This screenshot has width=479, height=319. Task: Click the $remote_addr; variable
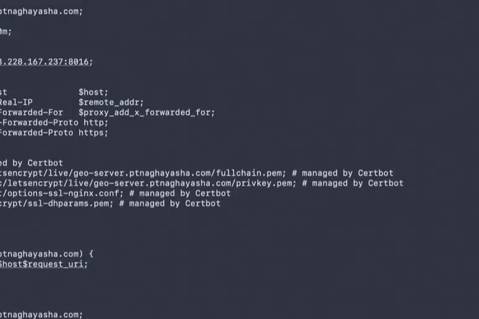111,102
